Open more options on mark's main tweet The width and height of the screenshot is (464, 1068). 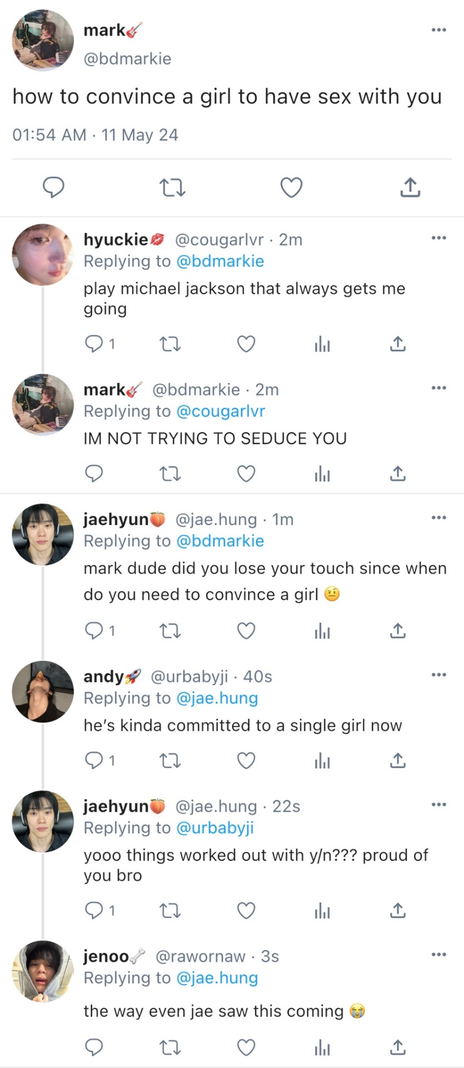(438, 30)
